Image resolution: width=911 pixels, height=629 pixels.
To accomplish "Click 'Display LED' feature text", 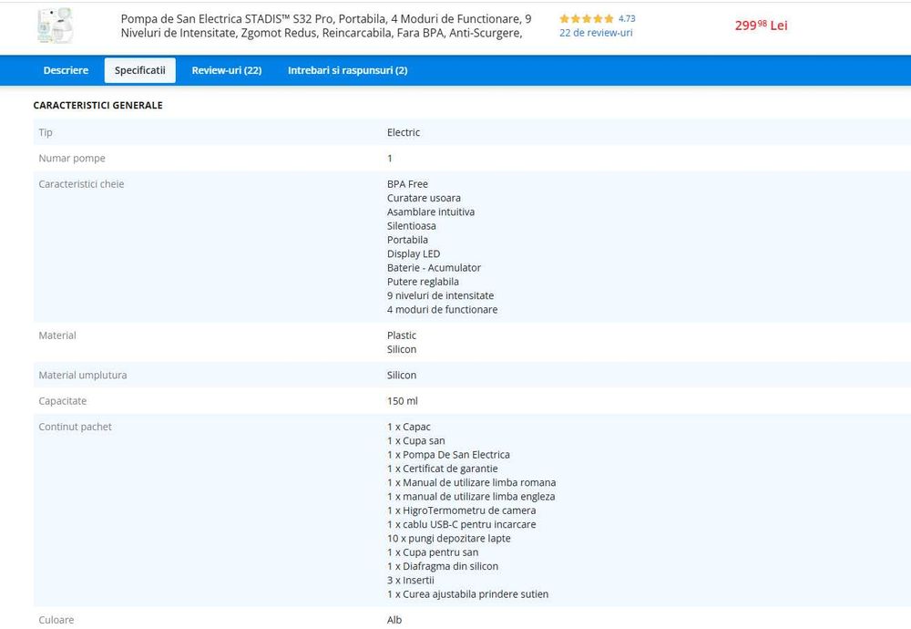I will click(414, 253).
